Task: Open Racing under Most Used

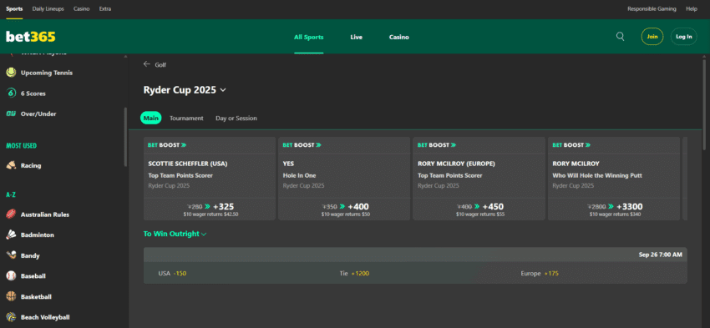Action: click(31, 165)
